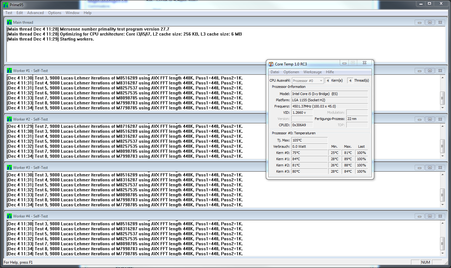Open the Edit menu in Prime95

pos(20,13)
